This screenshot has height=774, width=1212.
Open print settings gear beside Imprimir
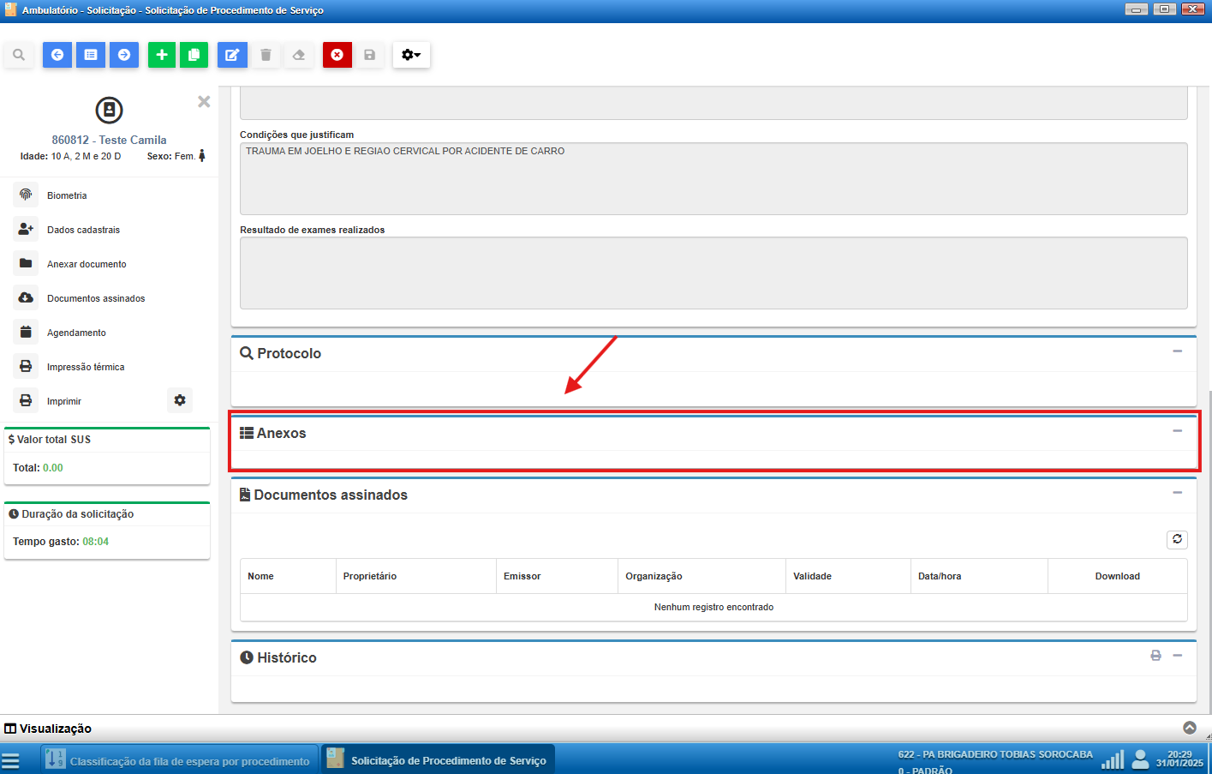point(180,400)
